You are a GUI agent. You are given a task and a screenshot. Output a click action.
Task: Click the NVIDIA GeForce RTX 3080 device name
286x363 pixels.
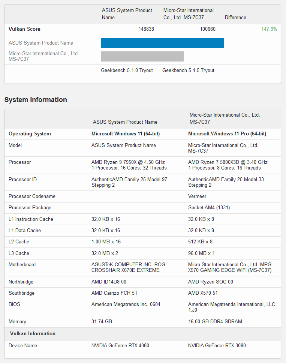tap(217, 346)
